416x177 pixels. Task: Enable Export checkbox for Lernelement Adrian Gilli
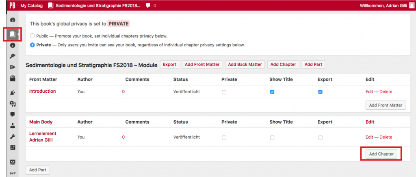[320, 138]
